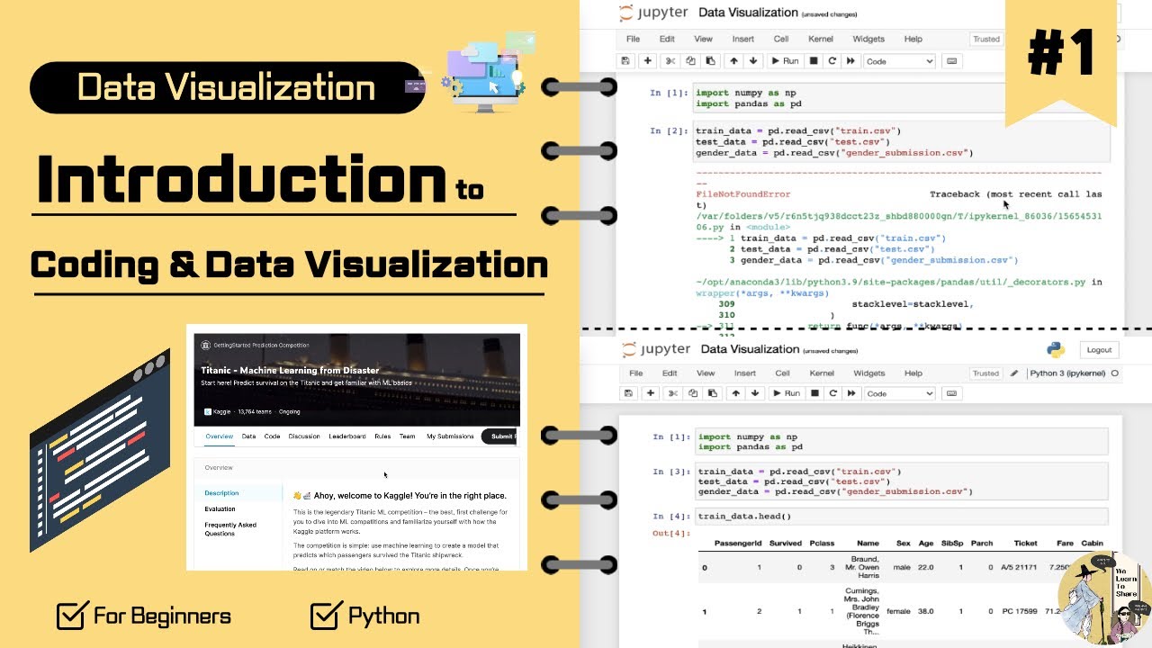The width and height of the screenshot is (1152, 648).
Task: Open Widgets menu in upper Jupyter window
Action: pyautogui.click(x=868, y=39)
